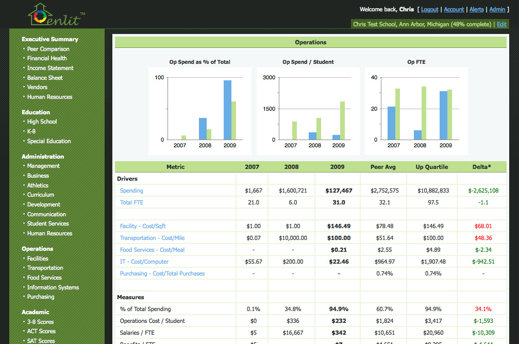The image size is (519, 344).
Task: Select the $1,600,721 spending value for 2008
Action: pos(293,191)
